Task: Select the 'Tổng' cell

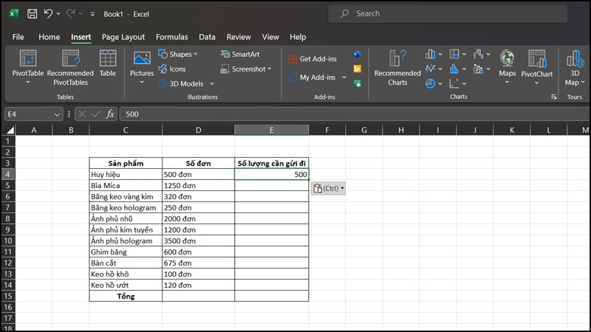Action: [x=126, y=297]
